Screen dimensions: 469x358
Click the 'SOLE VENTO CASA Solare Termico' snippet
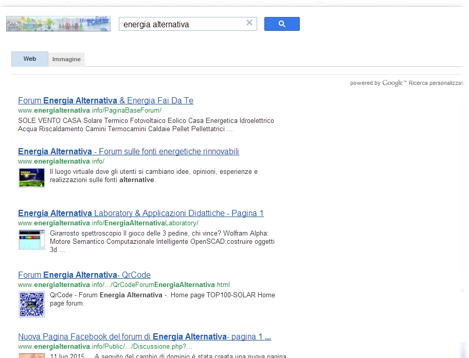click(x=146, y=124)
